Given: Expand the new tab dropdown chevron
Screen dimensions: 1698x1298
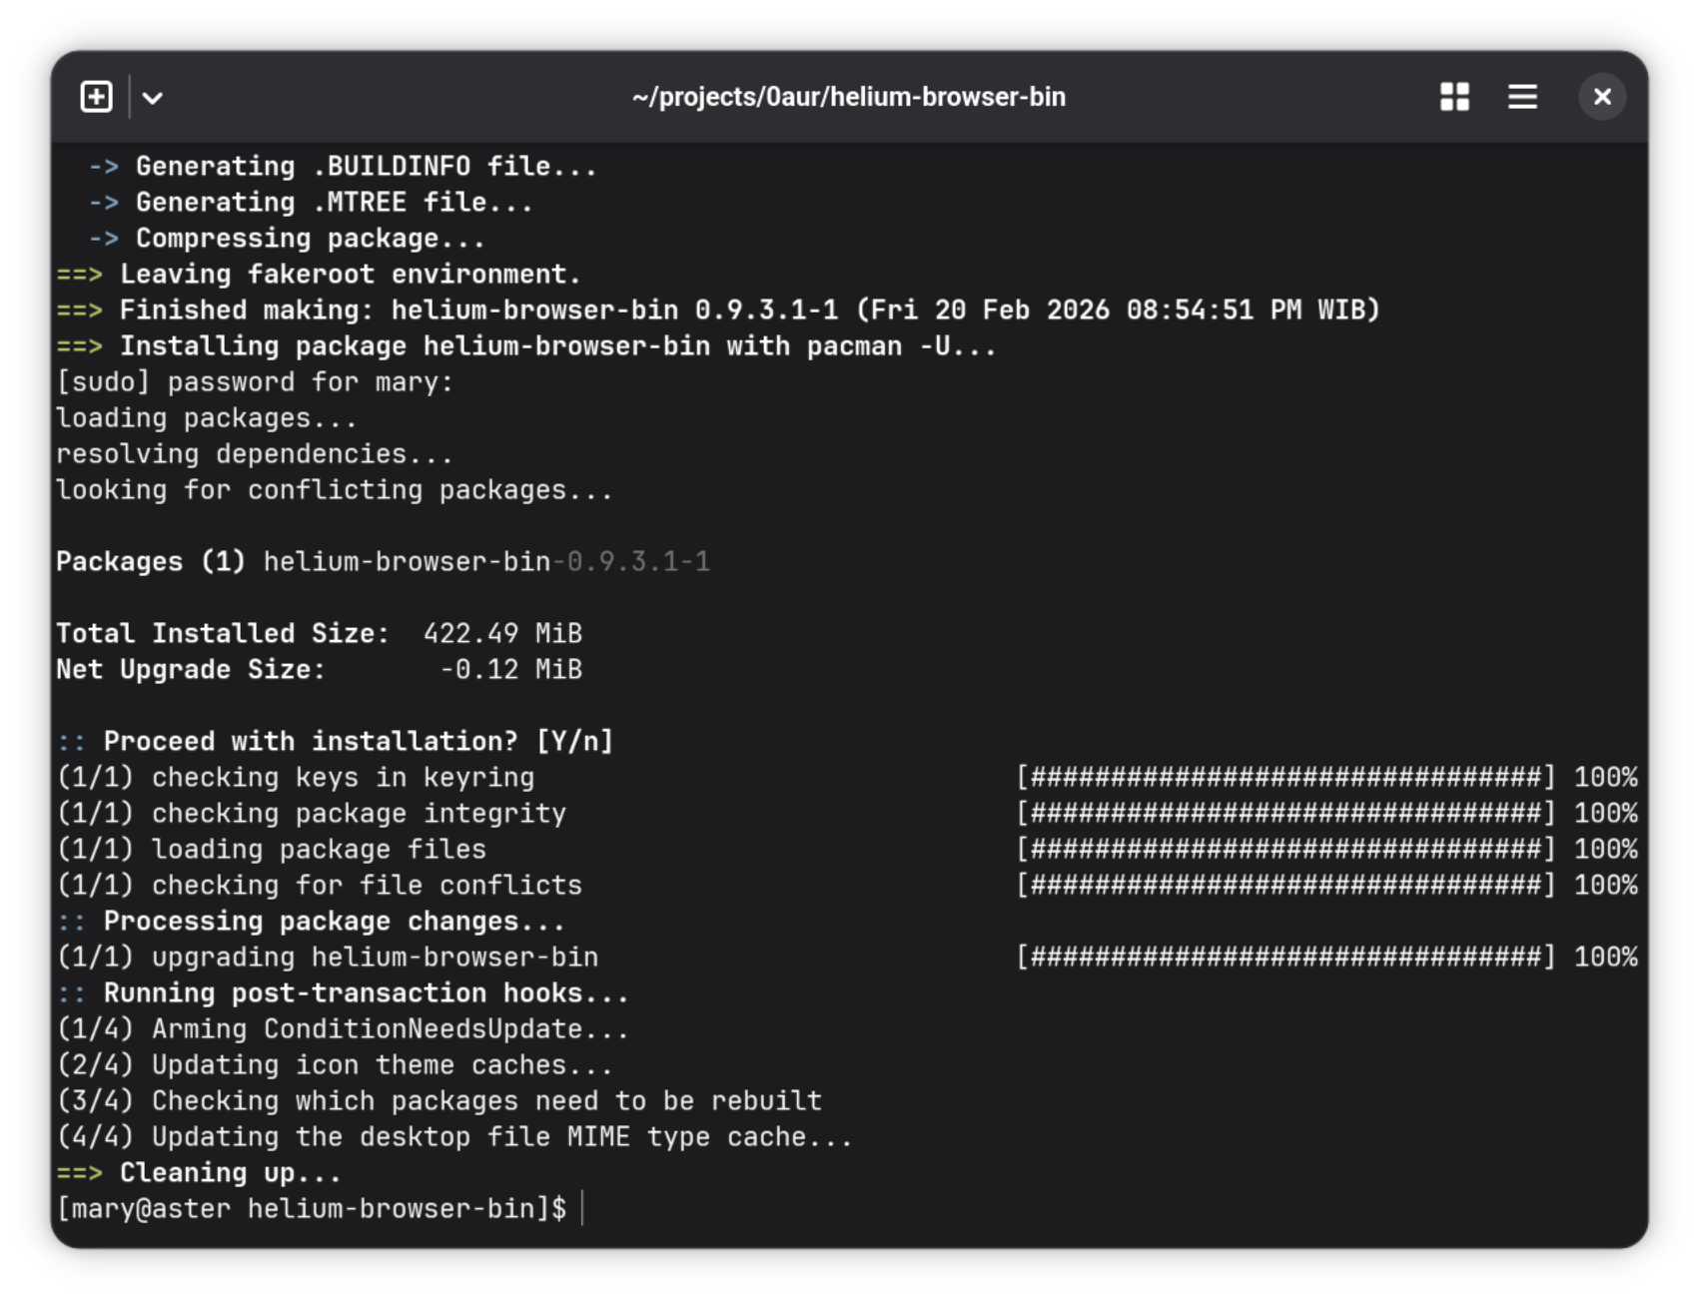Looking at the screenshot, I should tap(153, 98).
